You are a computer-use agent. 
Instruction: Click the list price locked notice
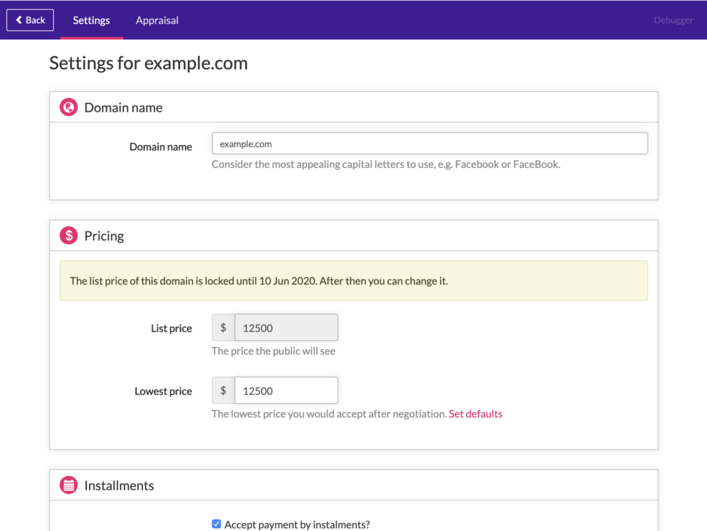click(x=353, y=281)
